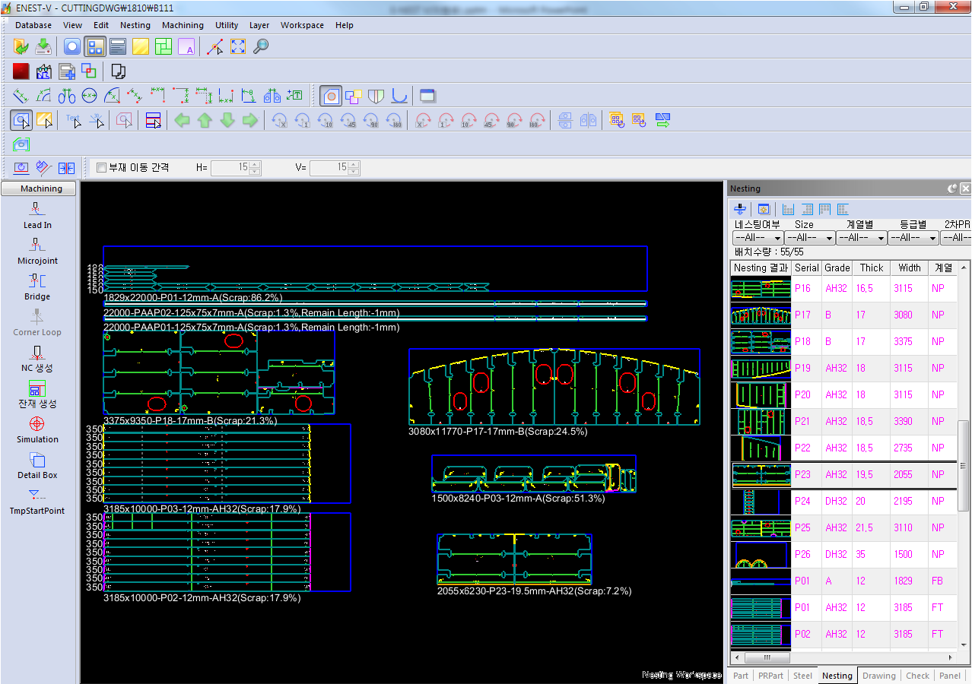Select the P26 serial cell
The image size is (972, 684).
(806, 554)
